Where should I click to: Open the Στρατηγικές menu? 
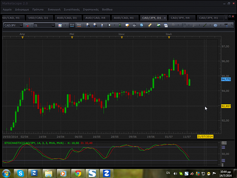click(91, 9)
